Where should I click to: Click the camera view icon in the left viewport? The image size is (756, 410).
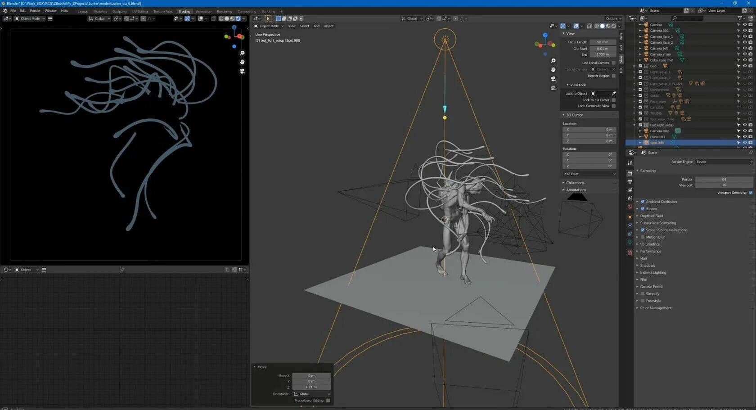[242, 71]
